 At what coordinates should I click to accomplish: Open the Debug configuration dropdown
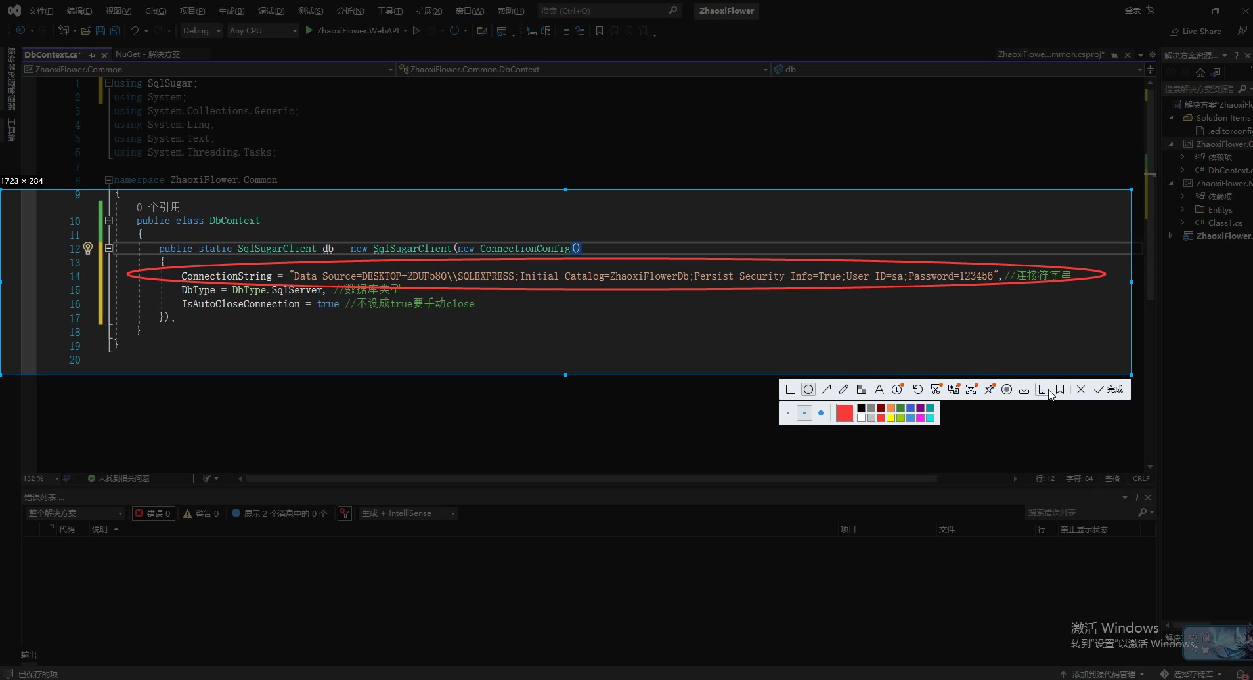point(201,31)
